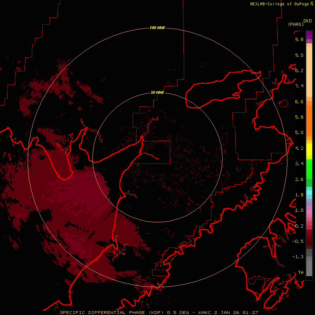This screenshot has width=315, height=315.
Task: Pick the pale peach segment on the color bar
Action: pyautogui.click(x=309, y=72)
